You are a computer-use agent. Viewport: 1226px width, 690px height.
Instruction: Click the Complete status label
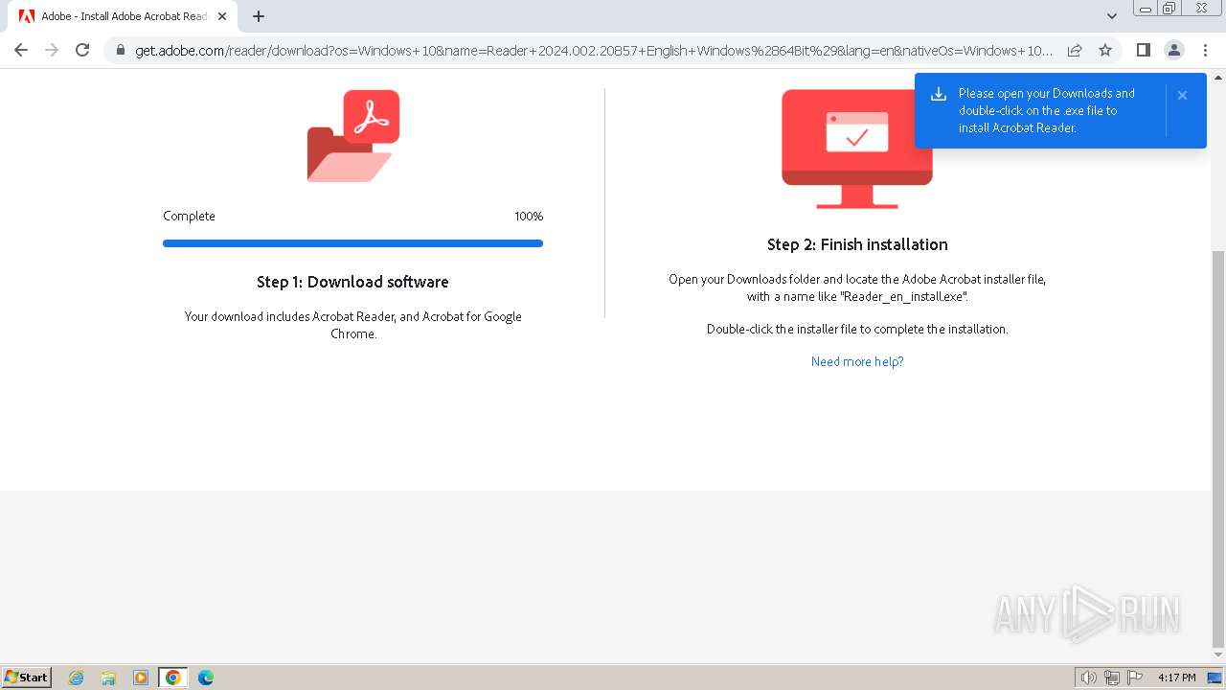pyautogui.click(x=189, y=216)
